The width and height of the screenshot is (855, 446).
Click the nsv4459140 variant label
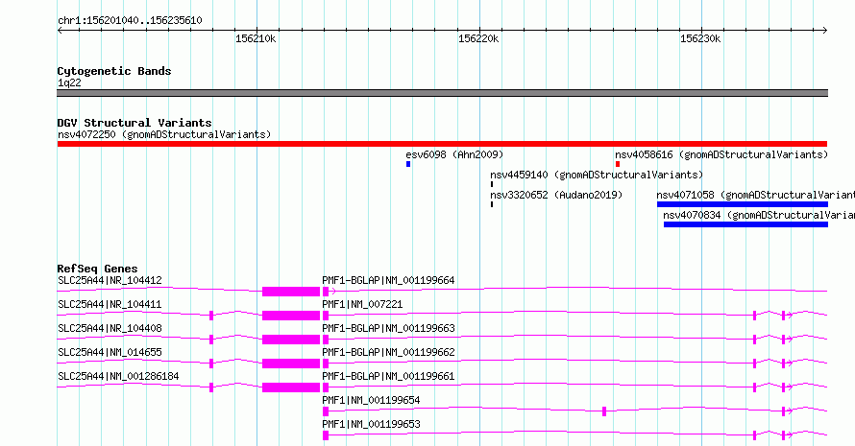coord(597,175)
